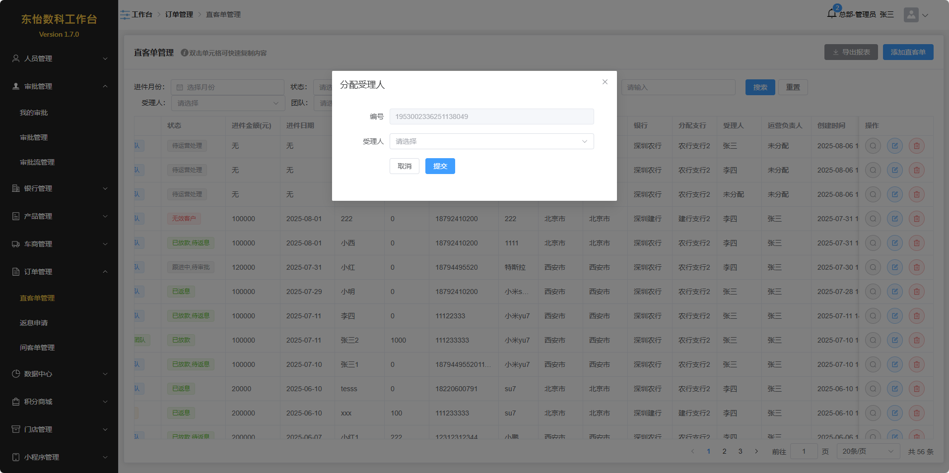Click the sidebar collapse icon beside 工作台
Image resolution: width=949 pixels, height=473 pixels.
coord(125,15)
